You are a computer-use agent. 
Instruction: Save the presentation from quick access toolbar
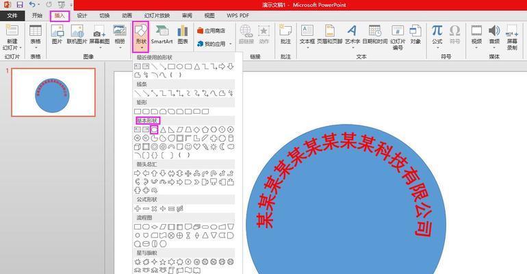pyautogui.click(x=20, y=5)
